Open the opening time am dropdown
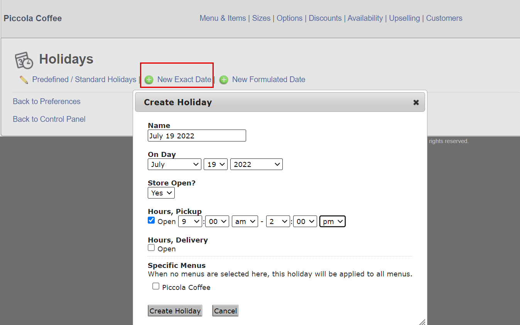This screenshot has height=325, width=520. tap(245, 221)
